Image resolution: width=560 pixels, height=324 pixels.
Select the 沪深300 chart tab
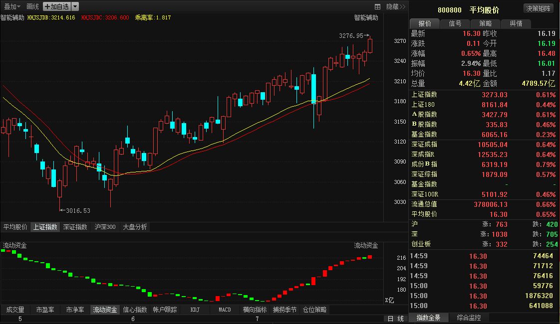105,227
